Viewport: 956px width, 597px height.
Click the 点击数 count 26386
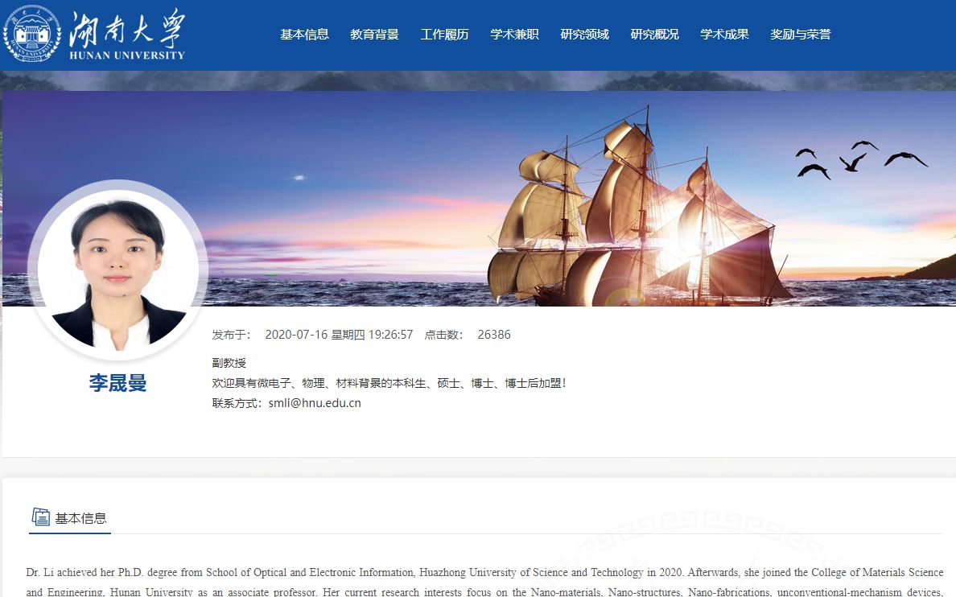tap(494, 335)
